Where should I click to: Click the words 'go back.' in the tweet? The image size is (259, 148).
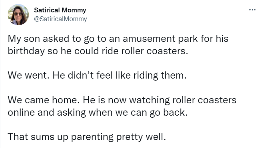pos(169,112)
